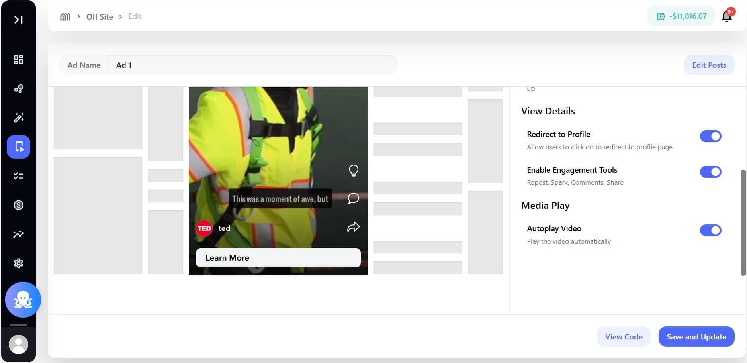
Task: Click the video caption 'This was a moment of awe, but'
Action: point(280,199)
